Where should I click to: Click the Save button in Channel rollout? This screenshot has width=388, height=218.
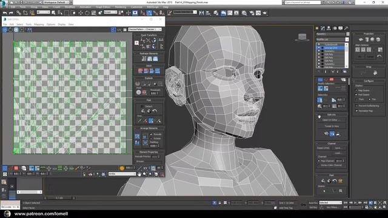click(338, 148)
